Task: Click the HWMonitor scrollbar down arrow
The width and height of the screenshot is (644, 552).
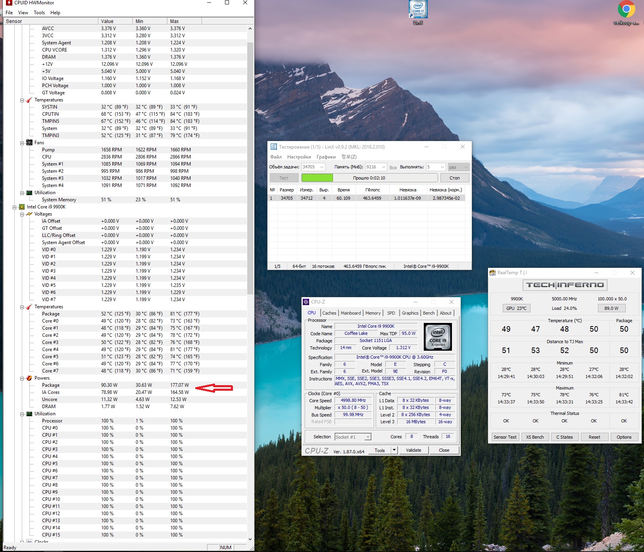Action: 250,539
